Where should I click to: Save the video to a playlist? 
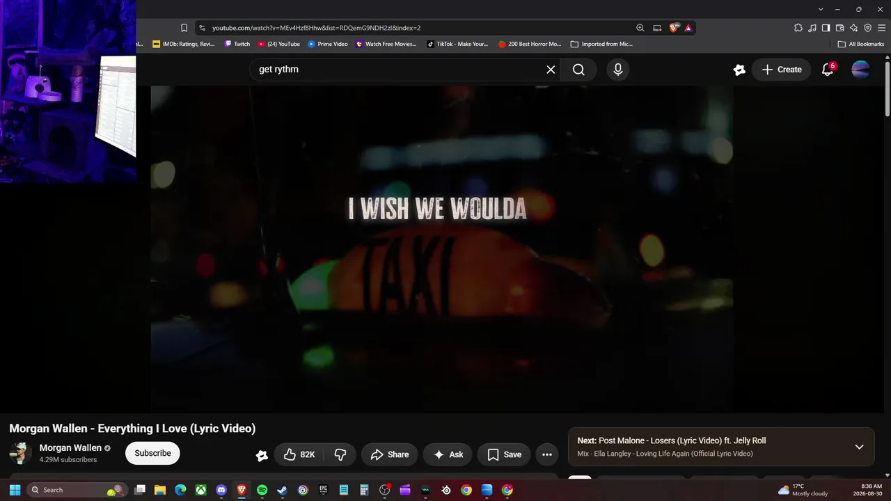(x=504, y=454)
